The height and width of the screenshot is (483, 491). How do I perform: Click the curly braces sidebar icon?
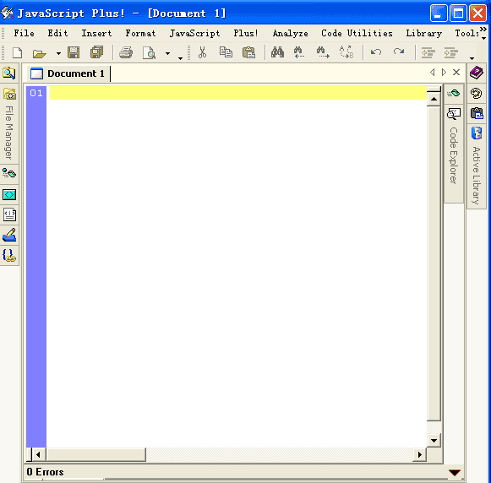pos(9,255)
